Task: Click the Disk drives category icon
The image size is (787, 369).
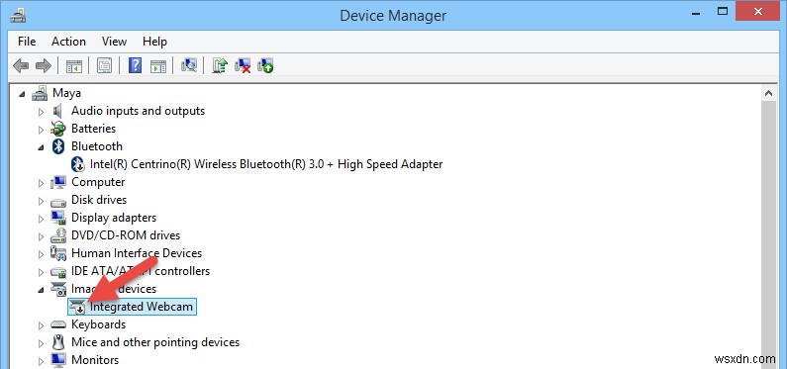Action: (58, 202)
